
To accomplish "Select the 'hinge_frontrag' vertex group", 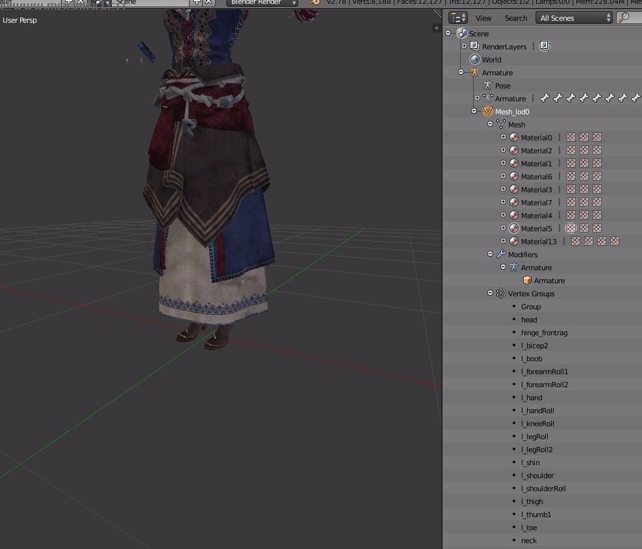I will pyautogui.click(x=544, y=333).
